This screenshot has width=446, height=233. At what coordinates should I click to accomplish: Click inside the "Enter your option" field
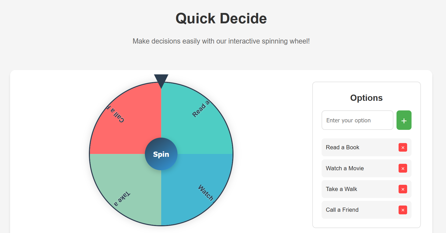click(x=357, y=120)
